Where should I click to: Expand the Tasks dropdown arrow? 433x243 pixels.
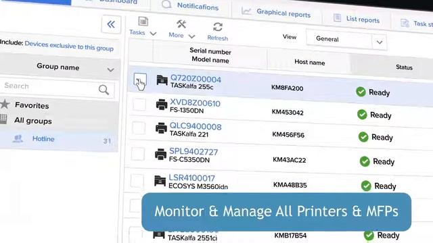(153, 34)
